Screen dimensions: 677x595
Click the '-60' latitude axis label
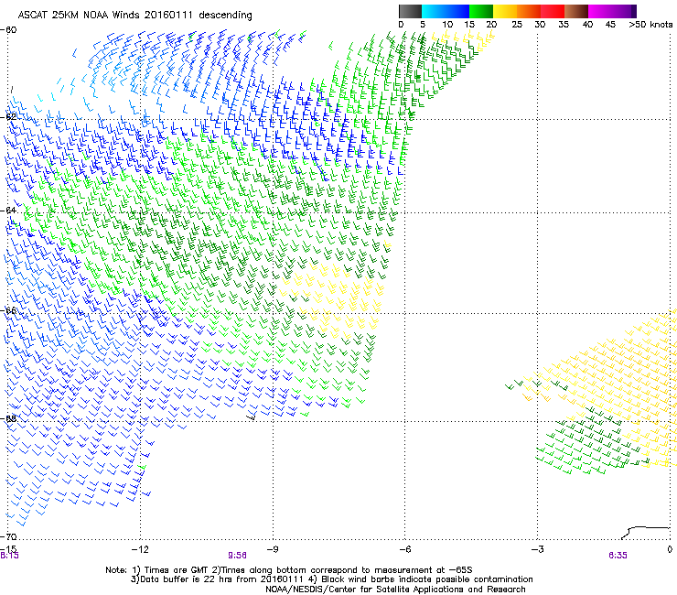8,30
